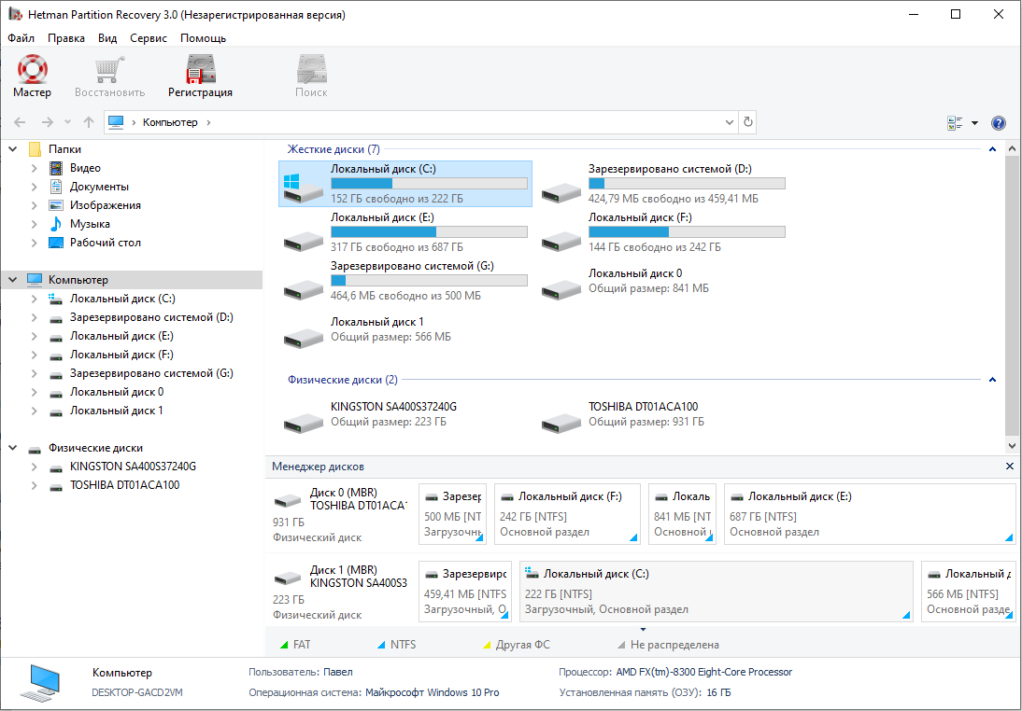
Task: Select 222 ГБ partition (C:) in disk manager
Action: click(x=717, y=592)
